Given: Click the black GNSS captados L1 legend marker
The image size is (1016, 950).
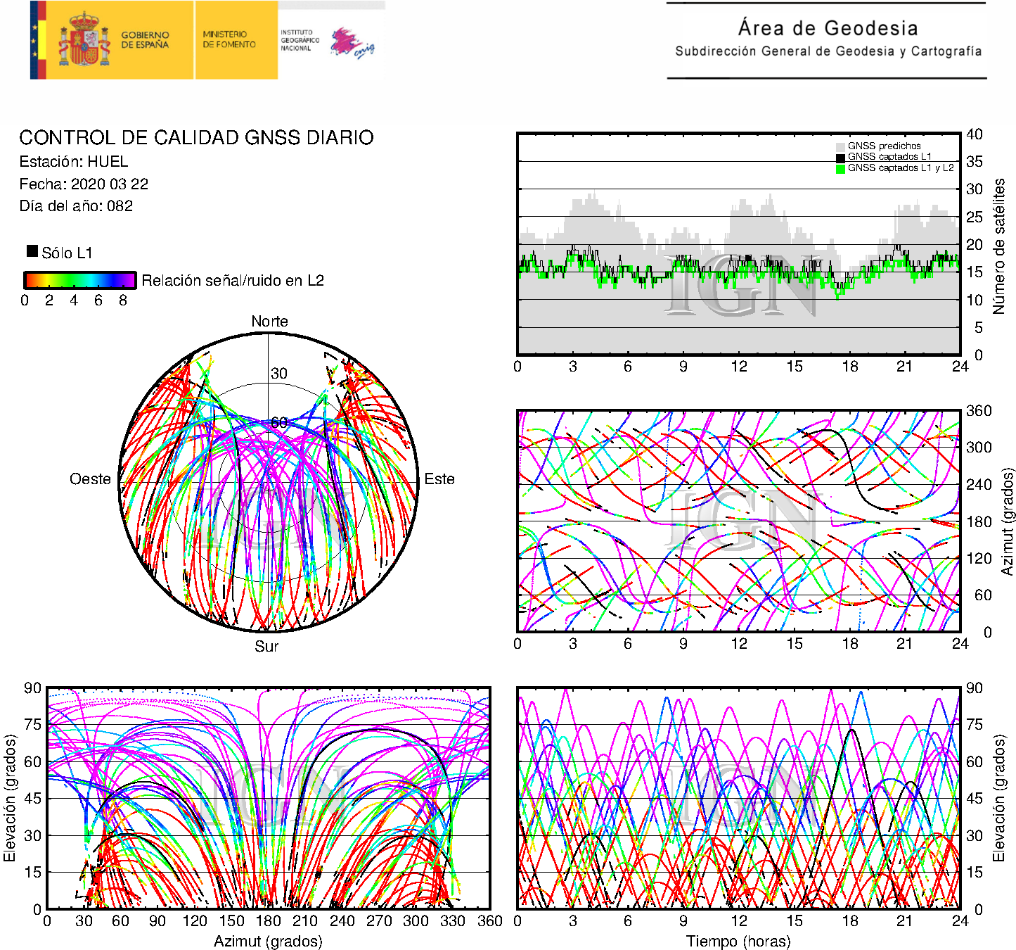Looking at the screenshot, I should [x=840, y=158].
